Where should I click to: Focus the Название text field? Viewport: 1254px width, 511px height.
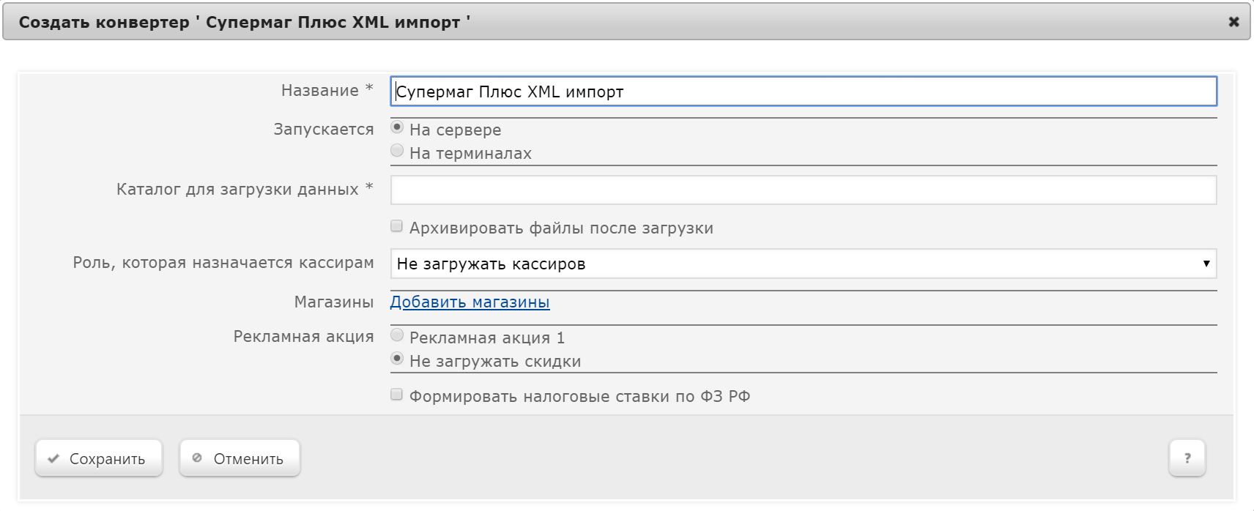pos(803,92)
